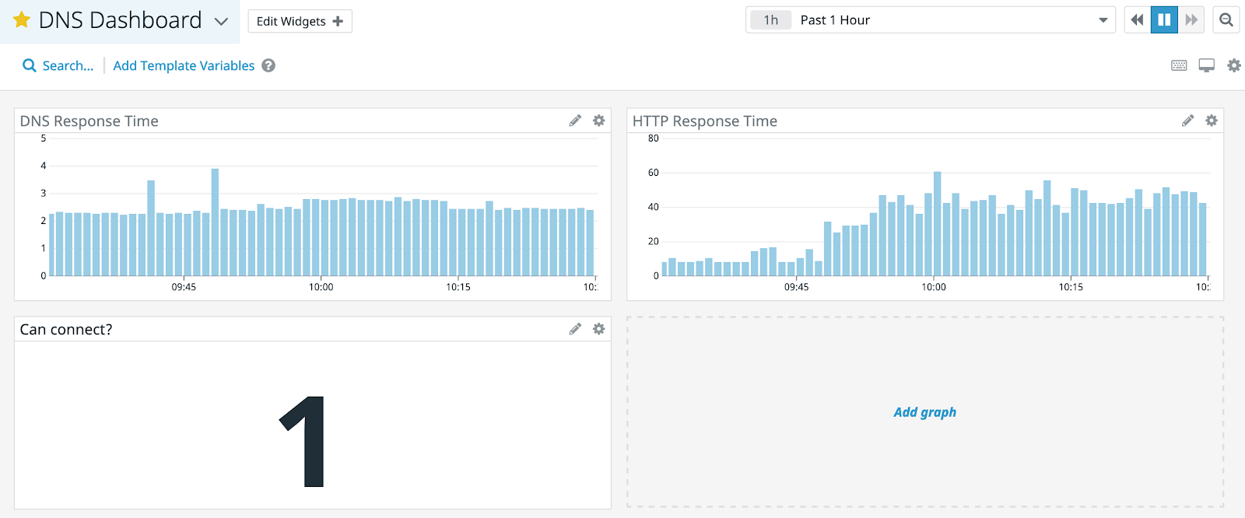Open the Past 1 Hour time range dropdown
1245x518 pixels.
click(930, 20)
